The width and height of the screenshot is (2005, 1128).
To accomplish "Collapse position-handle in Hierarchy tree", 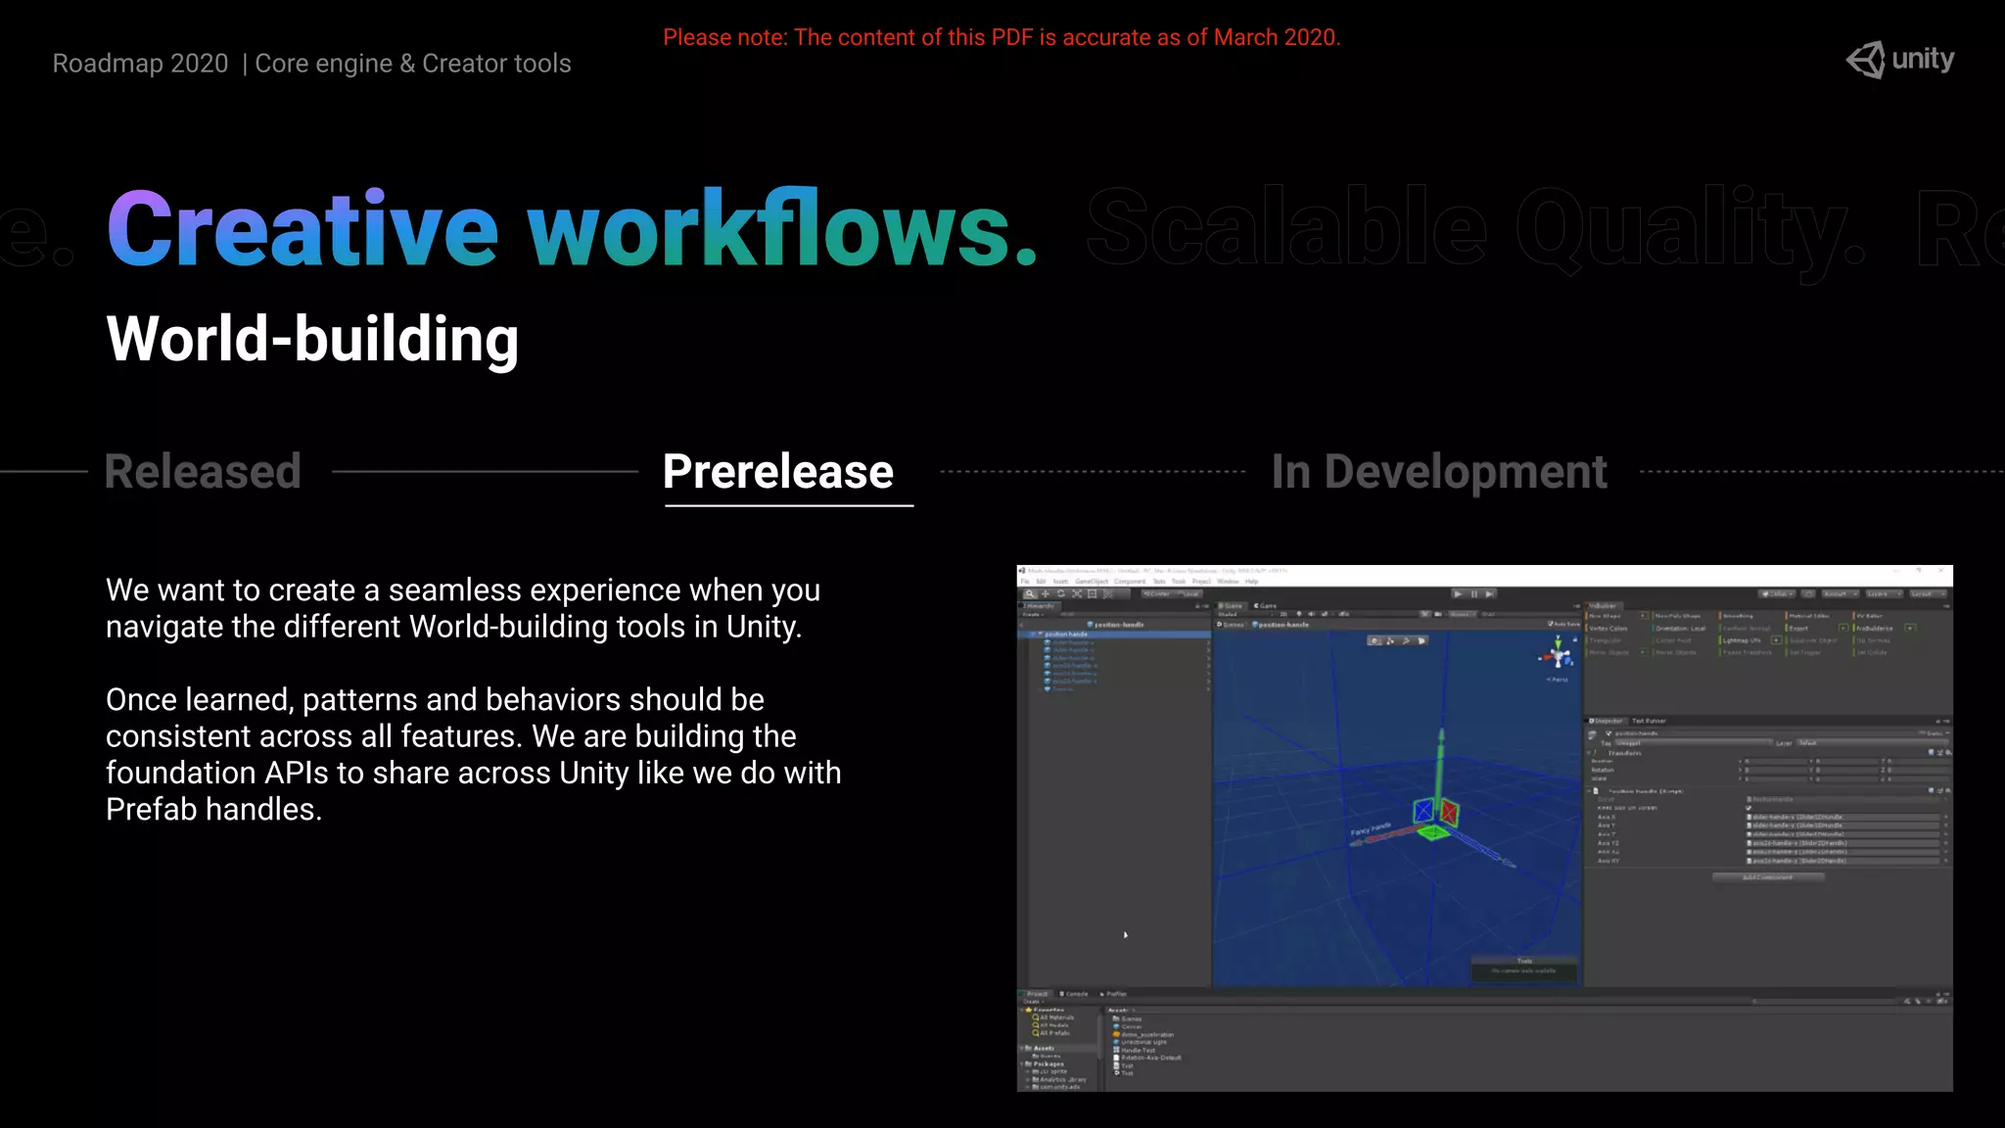I will (1033, 634).
